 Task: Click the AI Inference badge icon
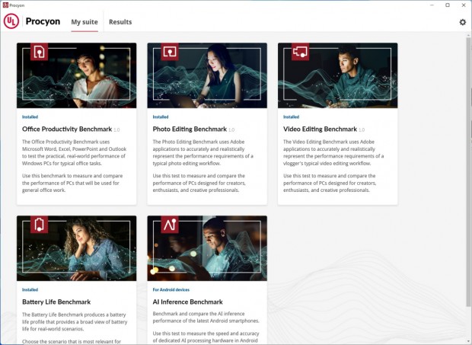(x=169, y=224)
